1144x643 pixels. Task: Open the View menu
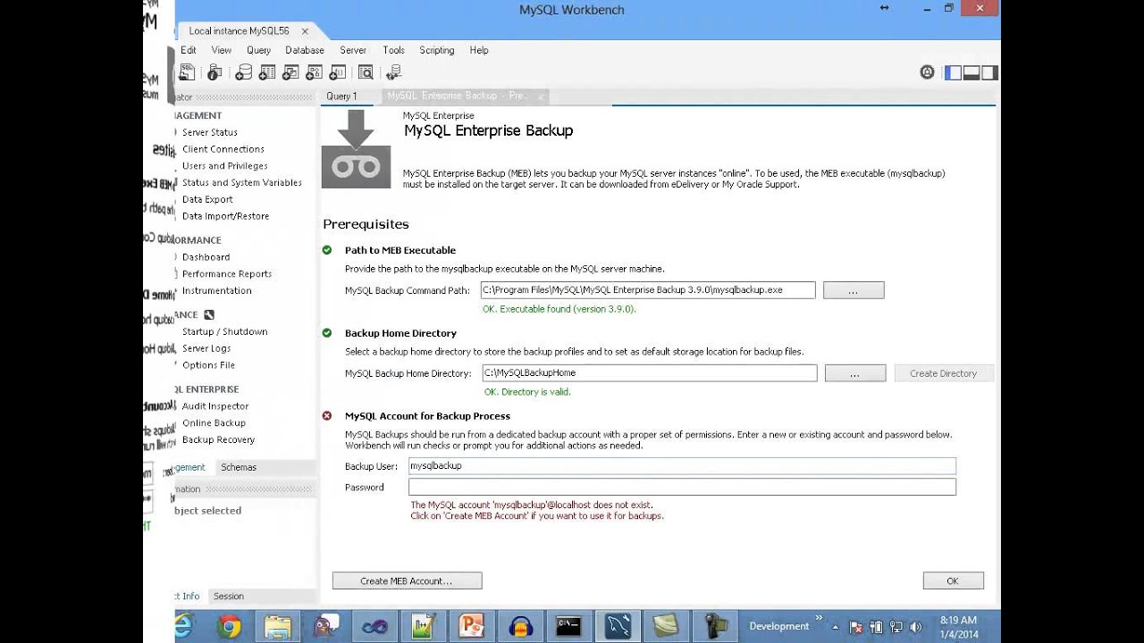(x=221, y=50)
